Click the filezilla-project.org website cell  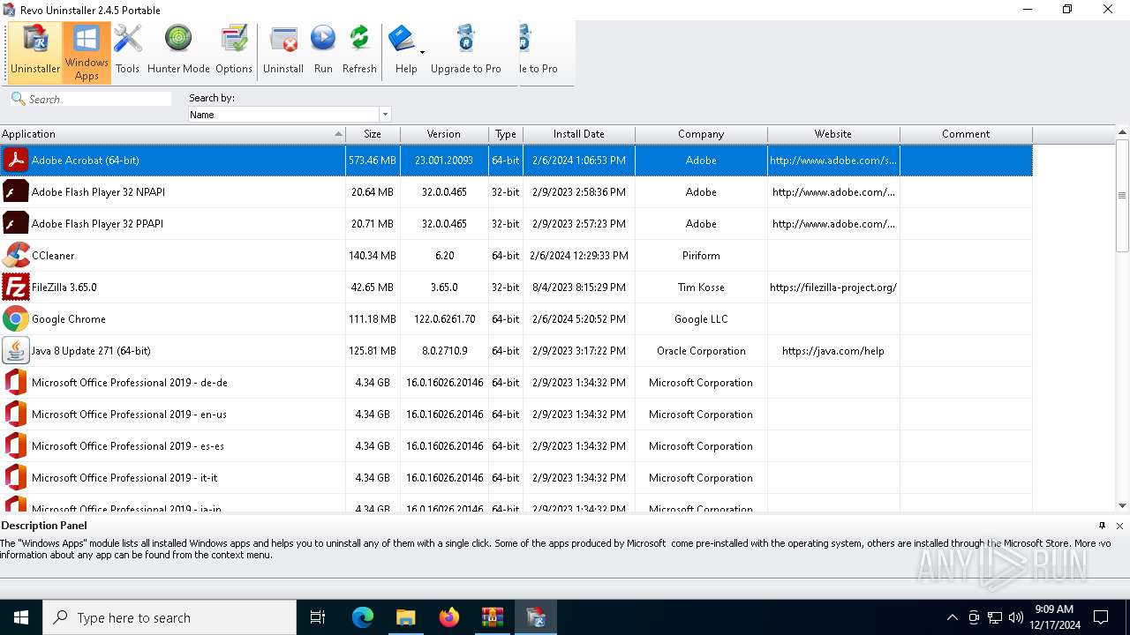[x=833, y=288]
